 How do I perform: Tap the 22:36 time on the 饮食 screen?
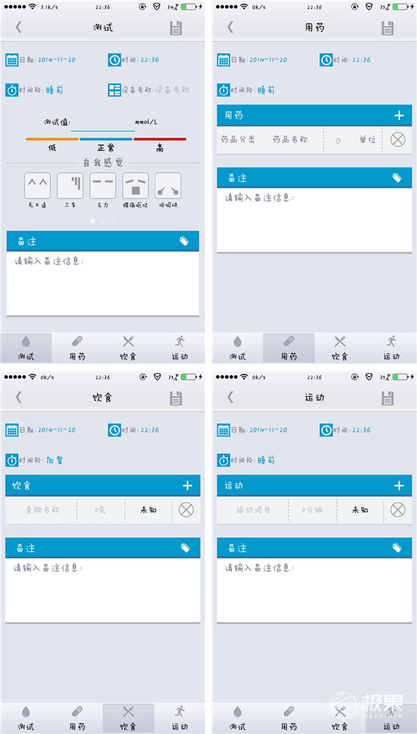point(150,429)
